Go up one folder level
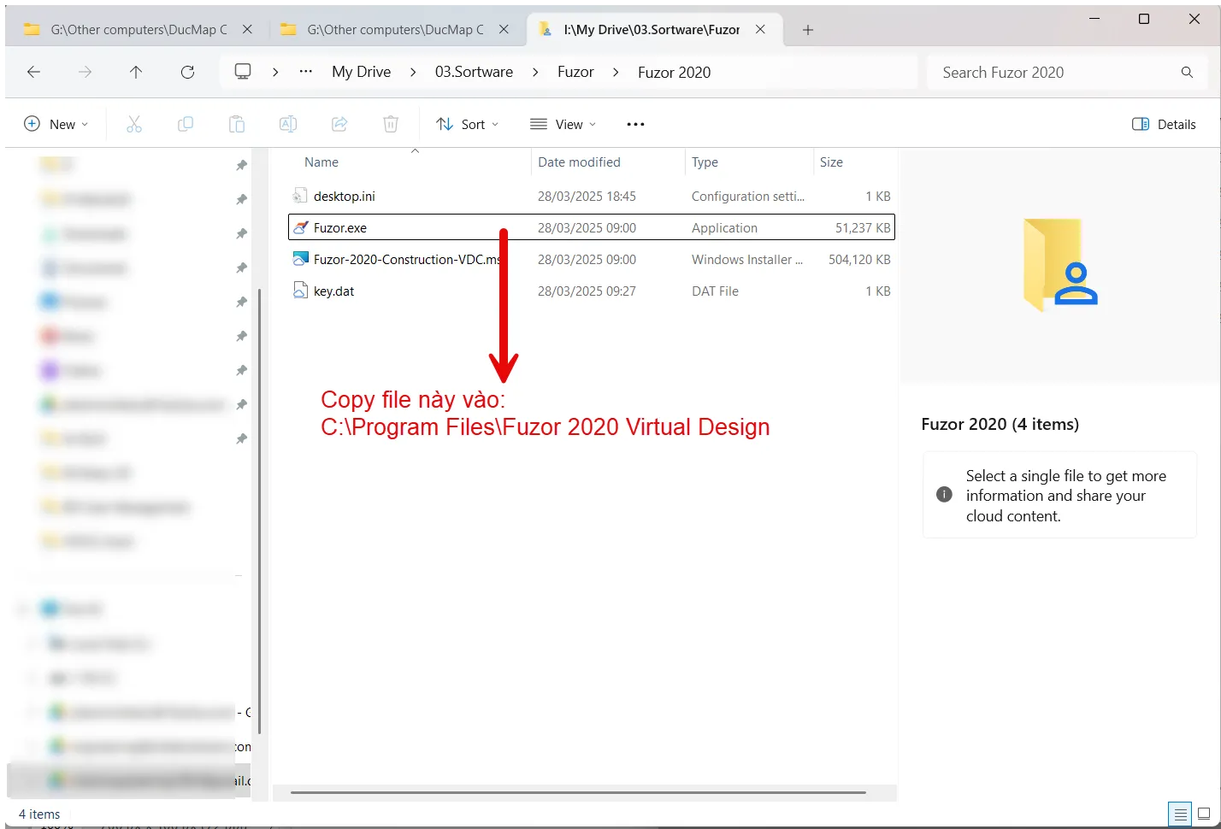1221x829 pixels. pos(136,73)
